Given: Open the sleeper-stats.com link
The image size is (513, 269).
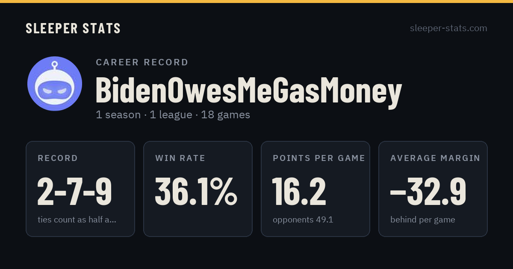Looking at the screenshot, I should pos(448,28).
